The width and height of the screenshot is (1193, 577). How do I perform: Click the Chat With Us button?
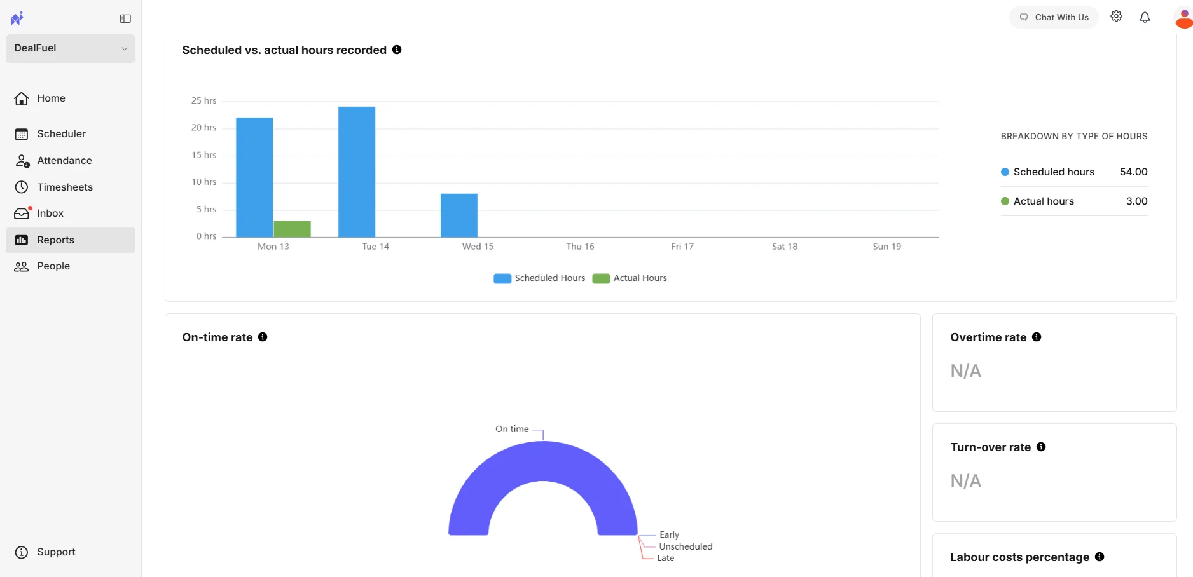(1054, 17)
